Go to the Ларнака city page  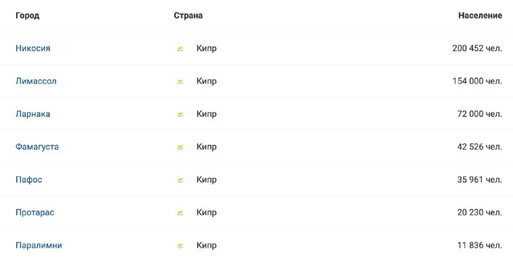click(x=33, y=114)
